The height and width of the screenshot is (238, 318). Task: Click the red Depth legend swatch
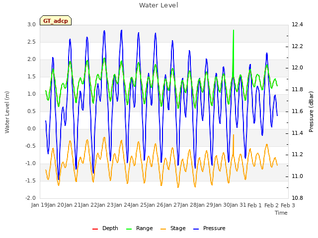pyautogui.click(x=95, y=229)
